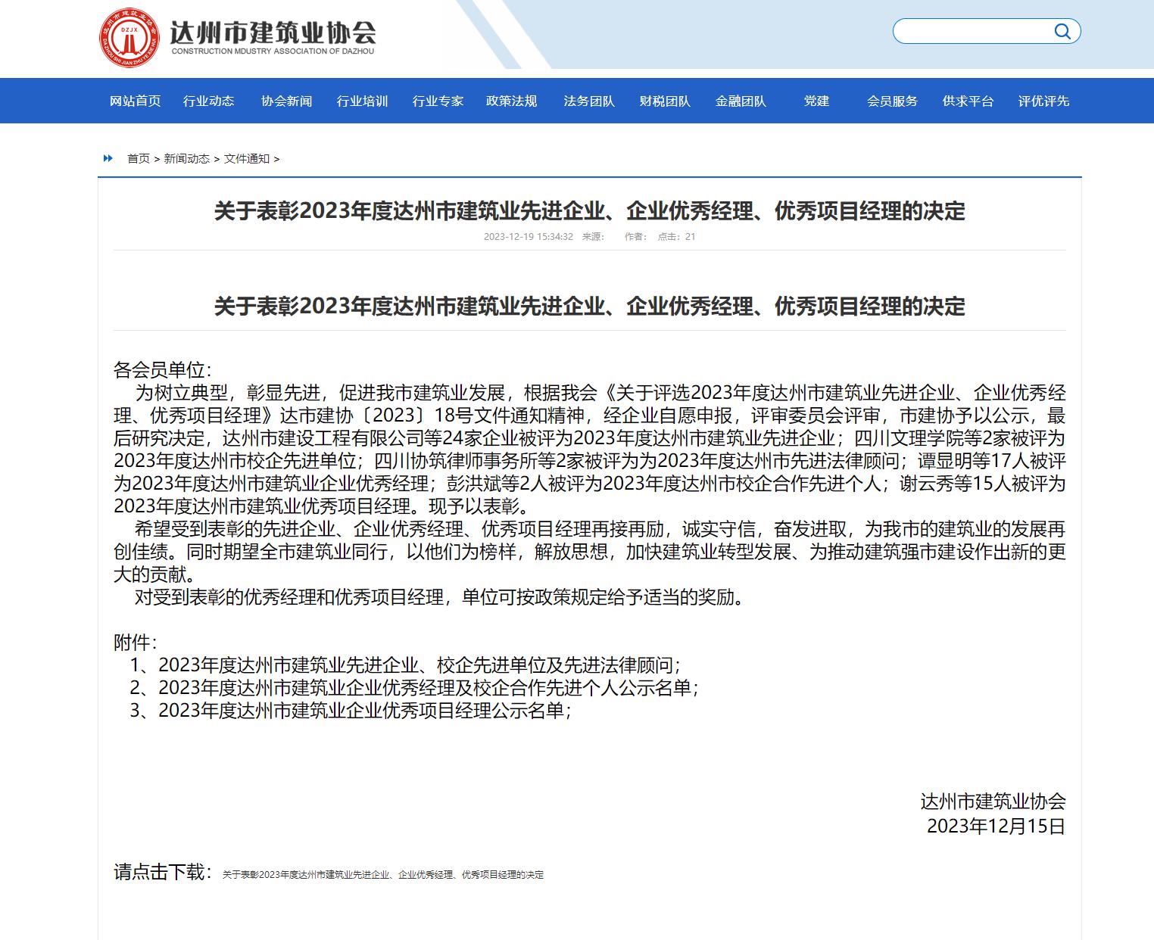Open the 法务团队 menu item
Image resolution: width=1154 pixels, height=940 pixels.
click(x=589, y=101)
